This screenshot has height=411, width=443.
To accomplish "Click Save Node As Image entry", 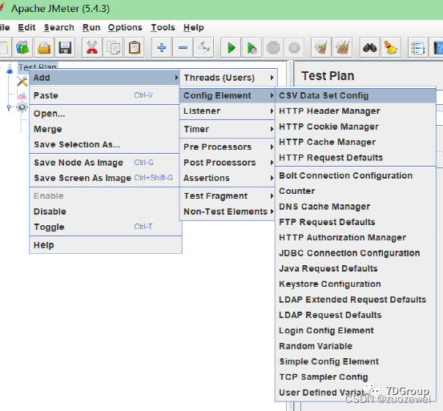I will coord(105,163).
